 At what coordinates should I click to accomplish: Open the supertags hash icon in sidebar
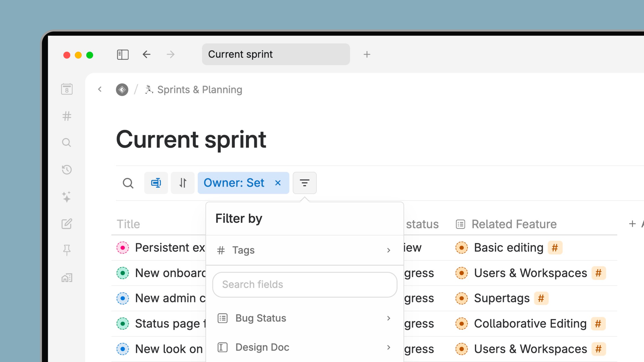(67, 116)
